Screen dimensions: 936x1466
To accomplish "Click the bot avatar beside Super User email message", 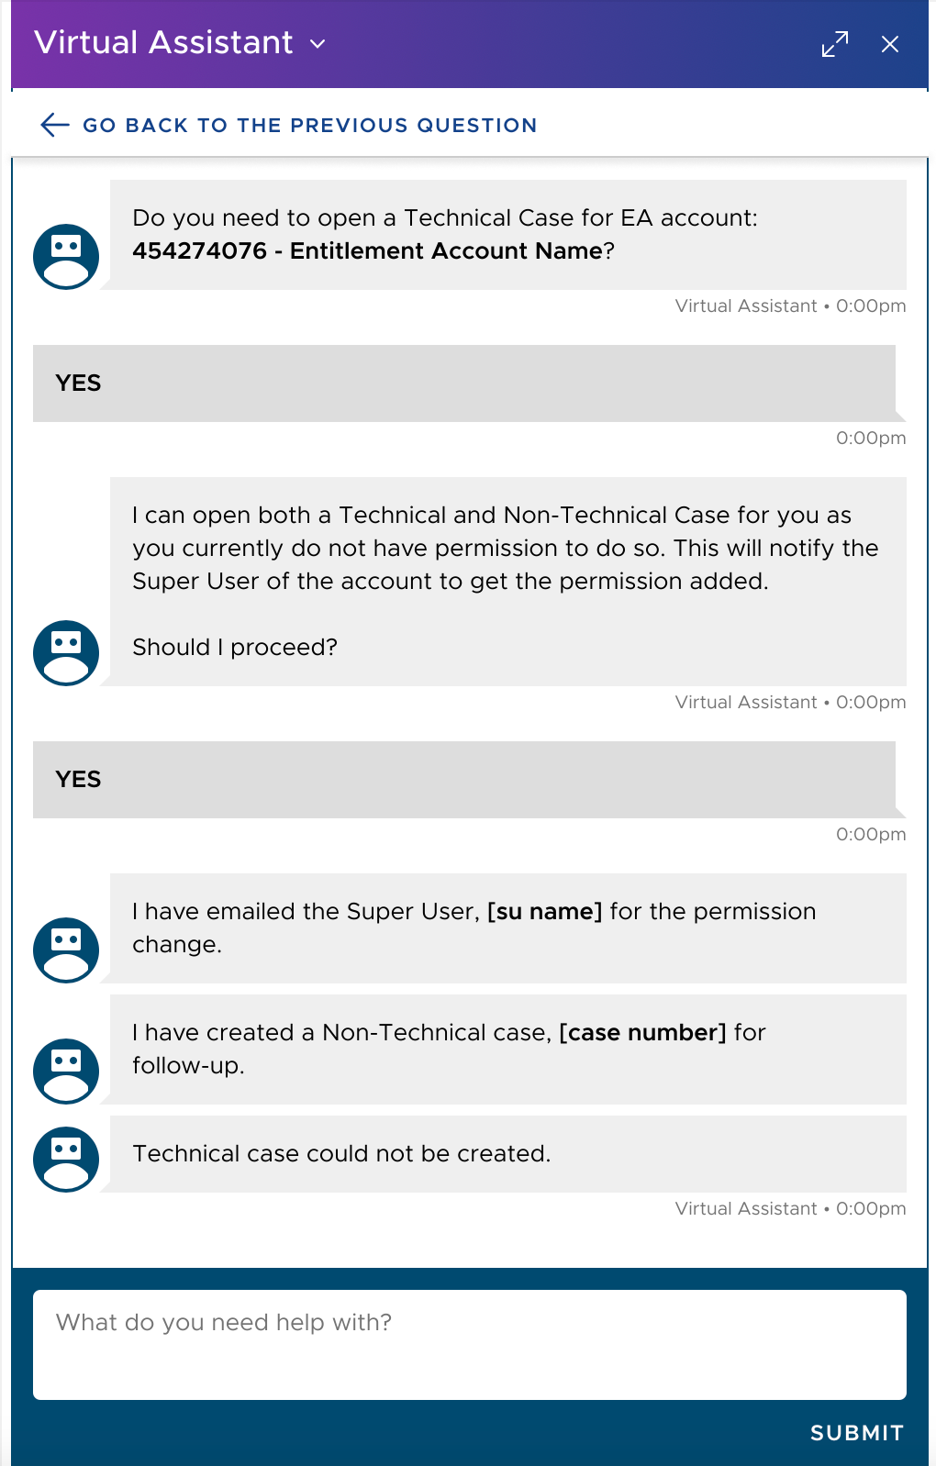I will (66, 950).
